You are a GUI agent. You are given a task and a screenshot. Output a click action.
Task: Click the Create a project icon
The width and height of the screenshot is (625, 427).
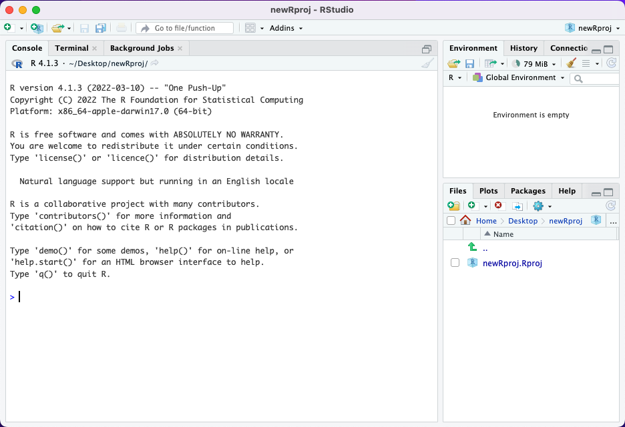[x=37, y=28]
